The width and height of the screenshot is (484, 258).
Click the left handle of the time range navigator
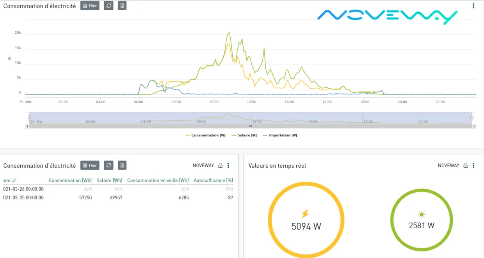point(29,118)
